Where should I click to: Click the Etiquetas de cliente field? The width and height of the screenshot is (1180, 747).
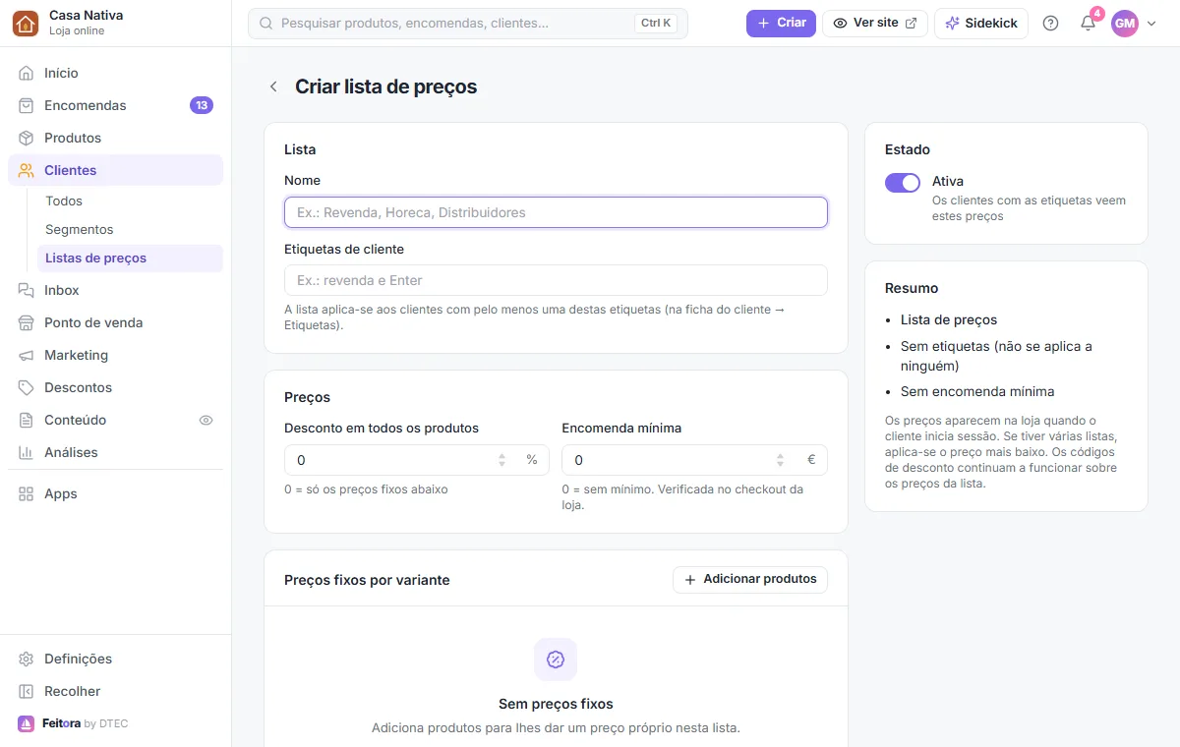(x=556, y=280)
